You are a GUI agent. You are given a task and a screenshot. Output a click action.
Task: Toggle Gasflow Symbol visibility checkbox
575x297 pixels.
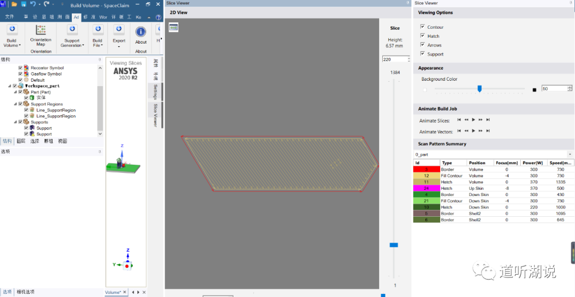coord(21,74)
